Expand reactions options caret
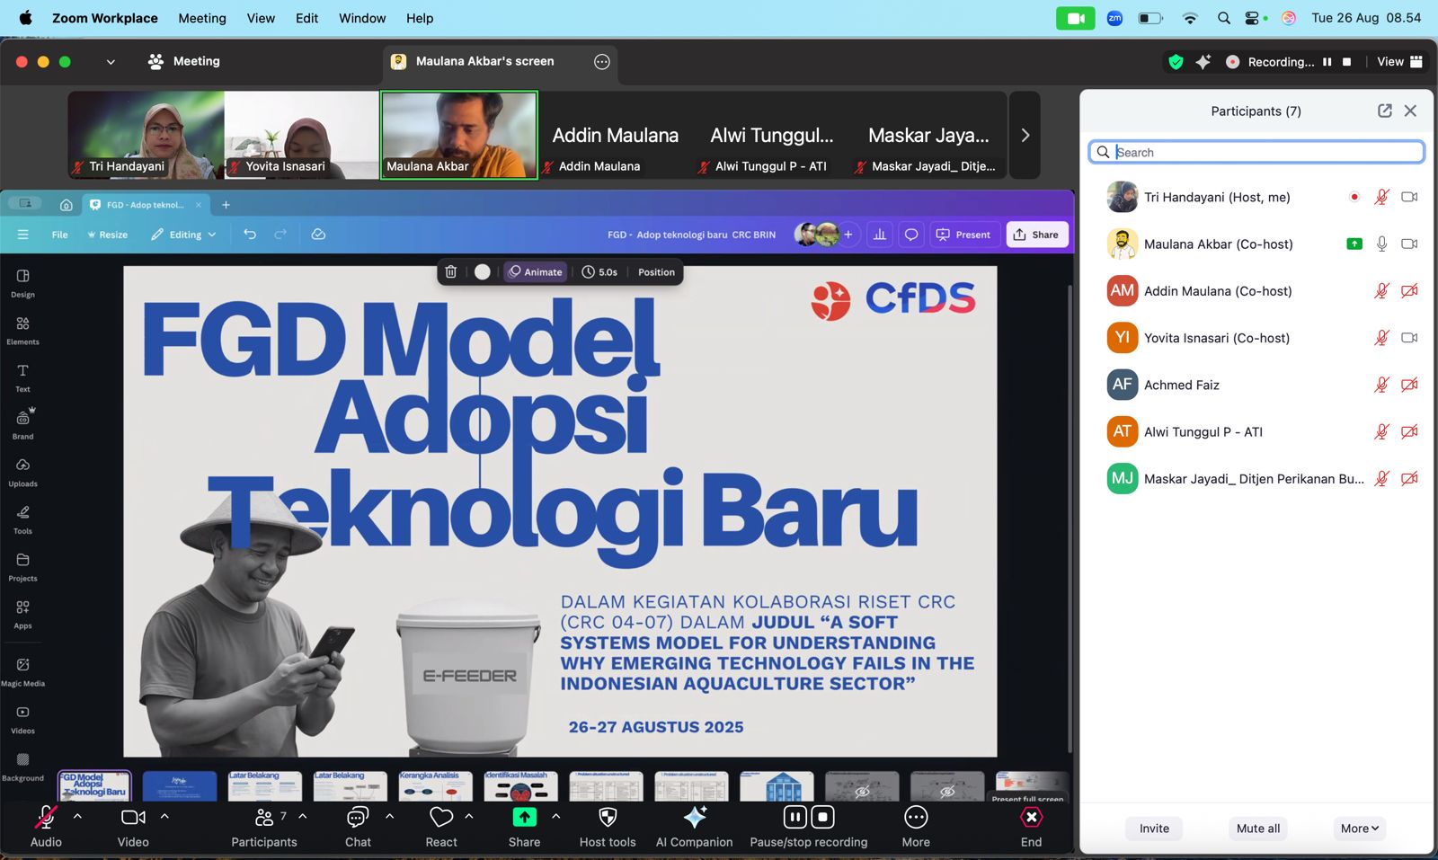Image resolution: width=1438 pixels, height=860 pixels. [x=469, y=817]
